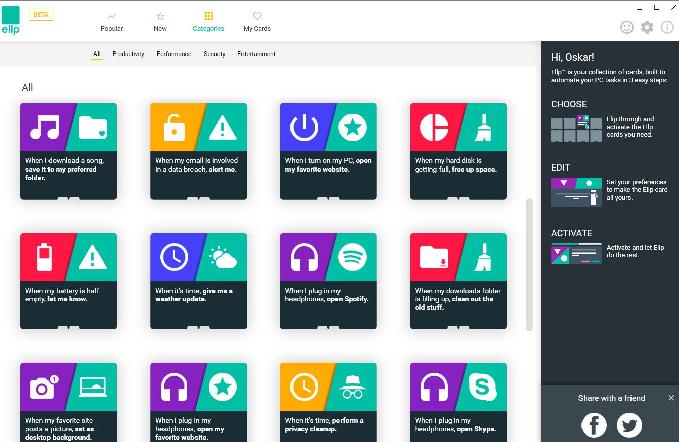Screen dimensions: 679x442
Task: Click the warning triangle on data breach card
Action: (x=222, y=128)
